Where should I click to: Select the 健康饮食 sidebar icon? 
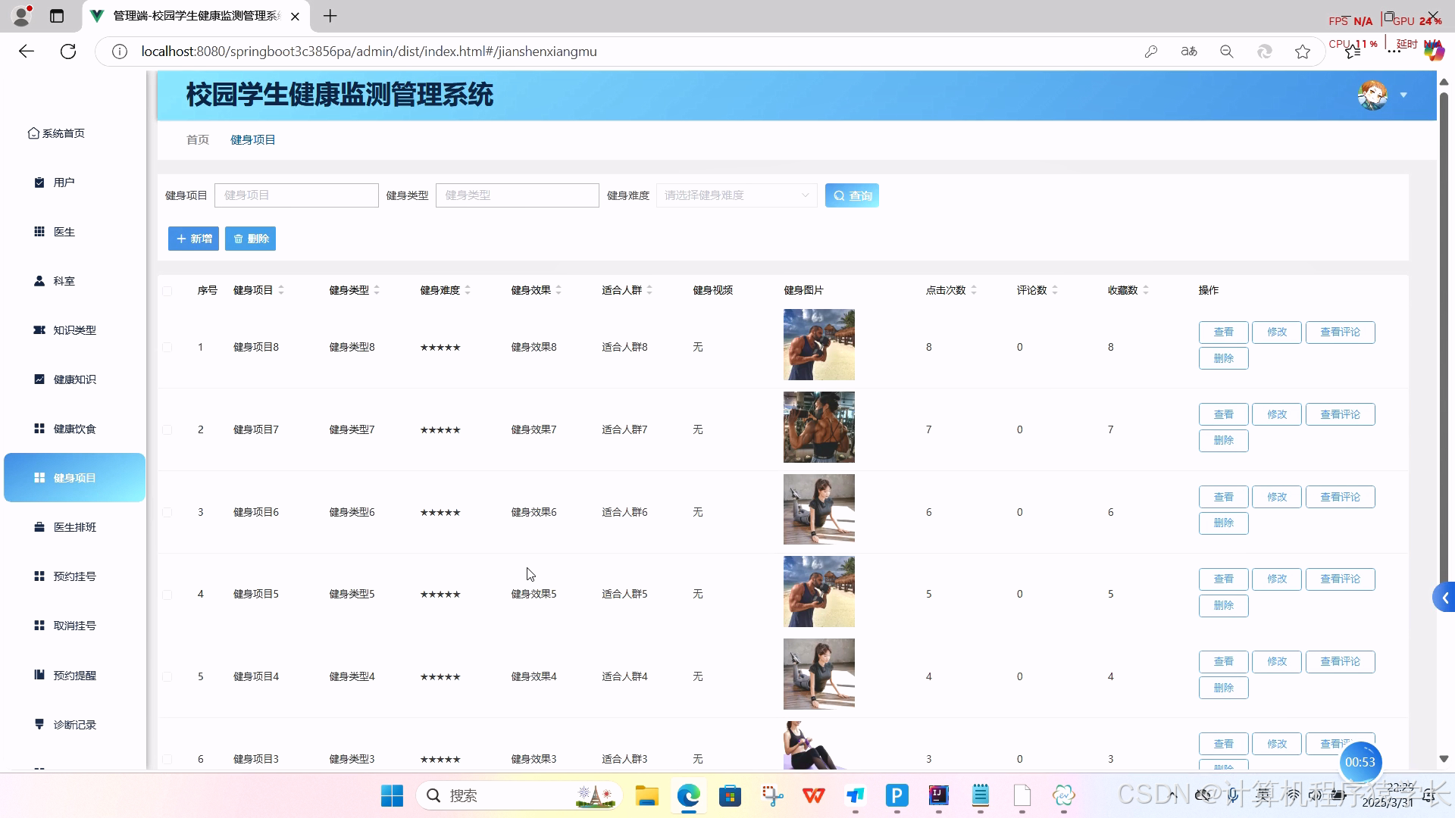(39, 428)
